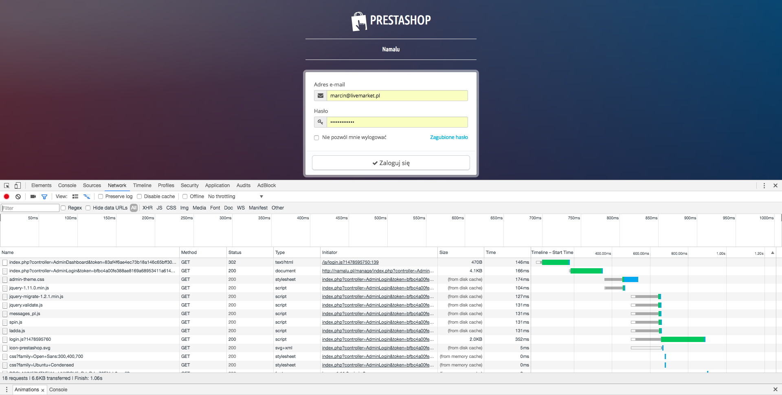
Task: Close the bottom drawer
Action: coord(775,389)
